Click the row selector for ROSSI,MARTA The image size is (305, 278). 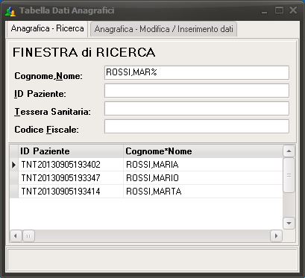14,192
